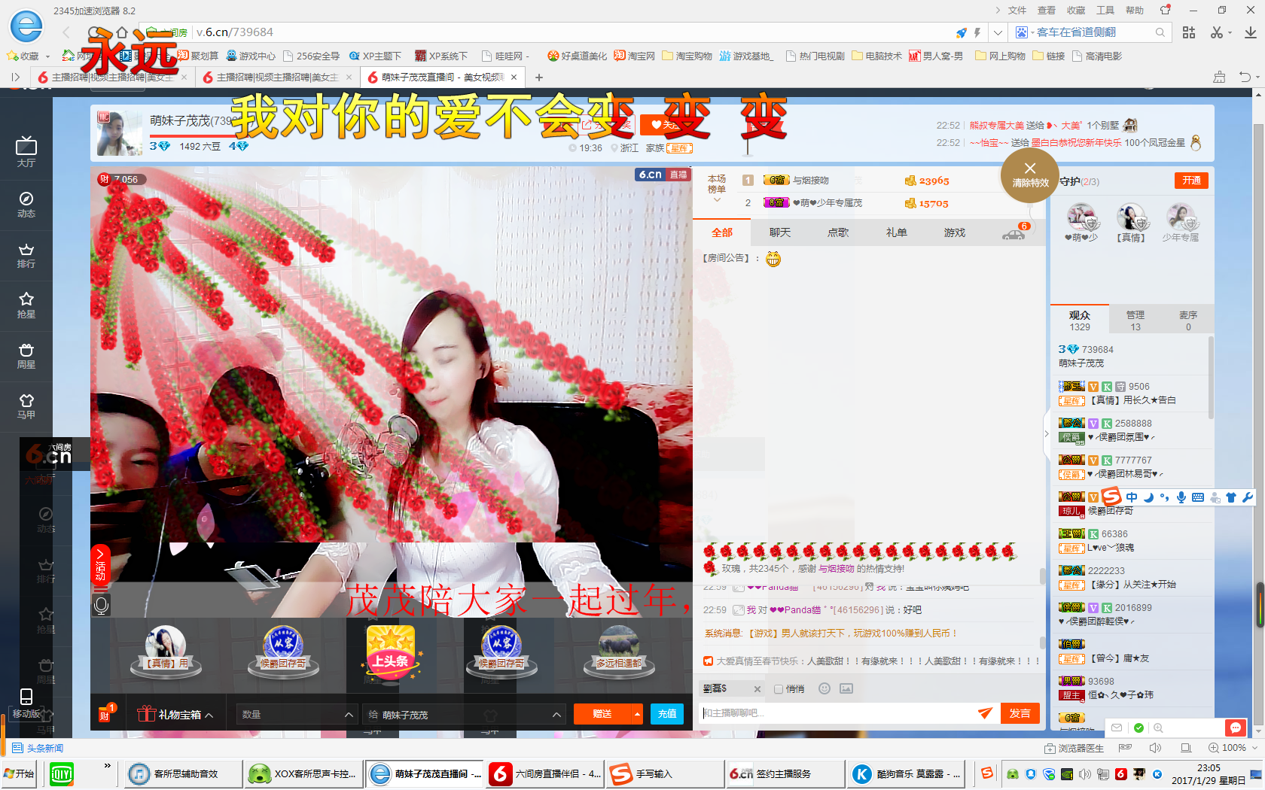Open the gift recipient 萌妹子茂茂 dropdown
Image resolution: width=1265 pixels, height=790 pixels.
tap(464, 714)
